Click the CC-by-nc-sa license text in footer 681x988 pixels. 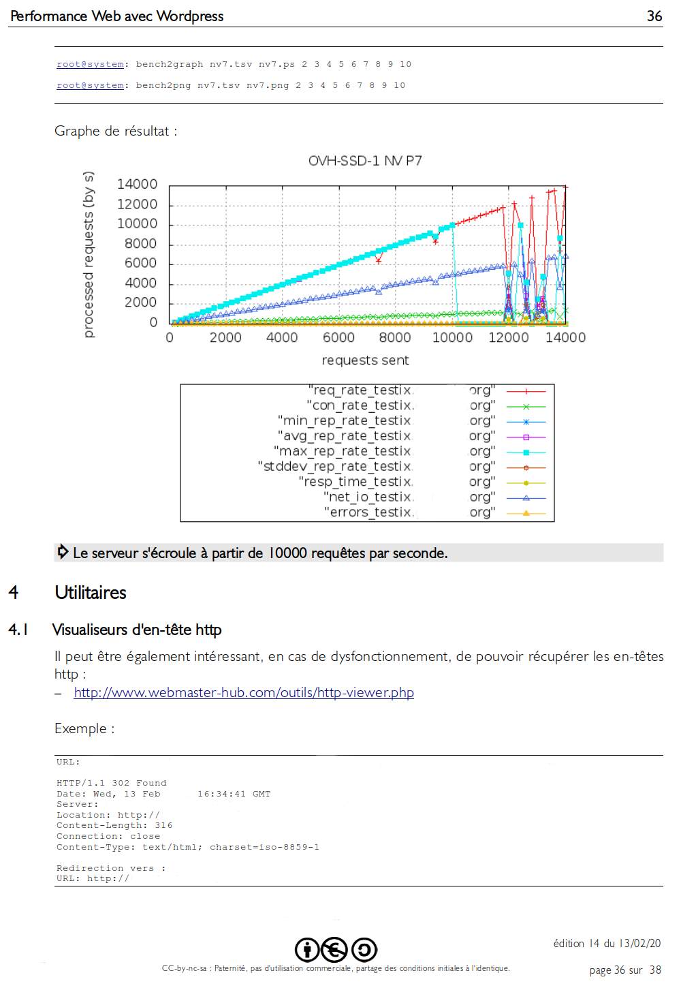click(x=336, y=968)
